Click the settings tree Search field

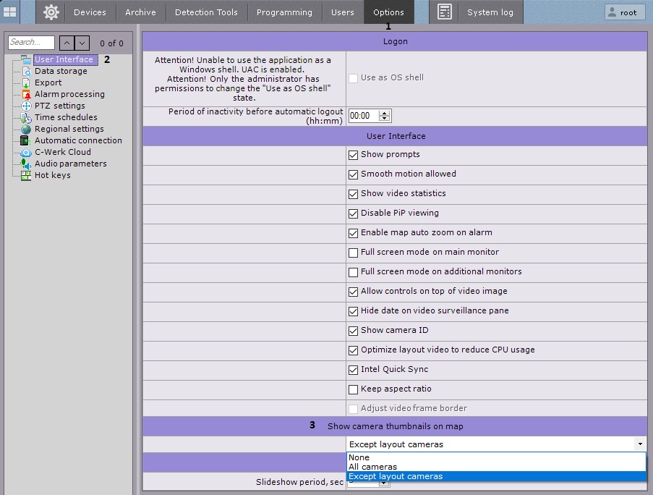[31, 43]
